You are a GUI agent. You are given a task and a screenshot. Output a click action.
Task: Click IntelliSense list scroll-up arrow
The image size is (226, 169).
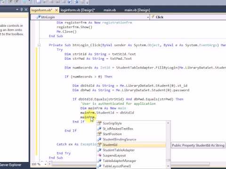[168, 123]
